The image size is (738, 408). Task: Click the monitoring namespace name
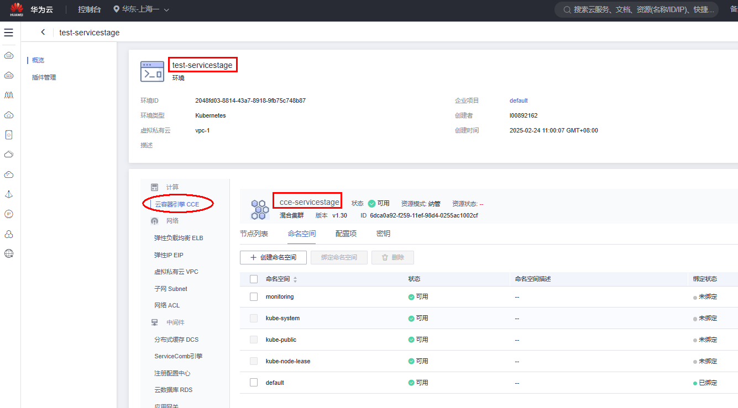point(280,296)
